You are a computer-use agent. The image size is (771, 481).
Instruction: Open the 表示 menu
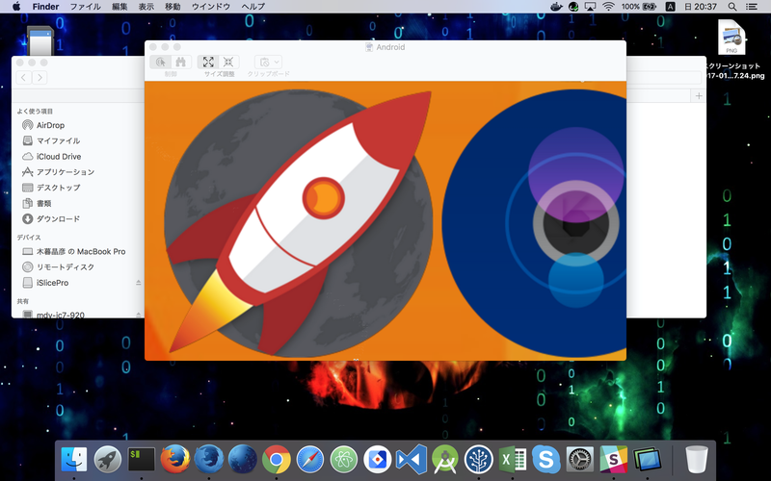click(x=146, y=7)
